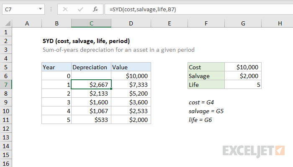
Task: Select the $2,667 depreciation cell
Action: click(91, 85)
